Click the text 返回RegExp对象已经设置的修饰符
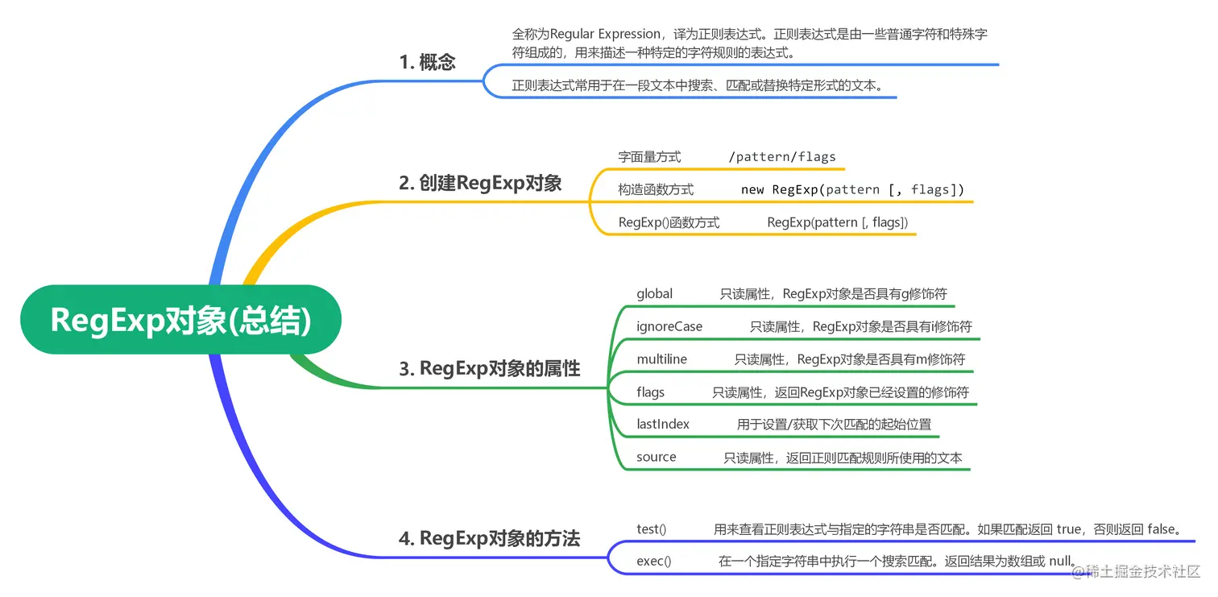 [x=872, y=392]
